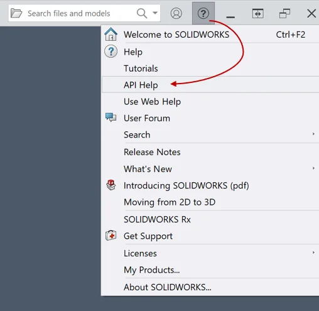The image size is (319, 311).
Task: Click the restore down window button
Action: (x=284, y=13)
